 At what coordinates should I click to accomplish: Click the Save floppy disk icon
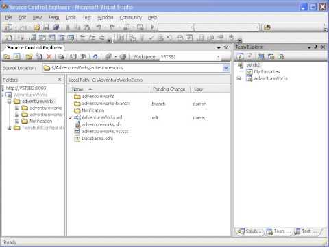pyautogui.click(x=47, y=27)
